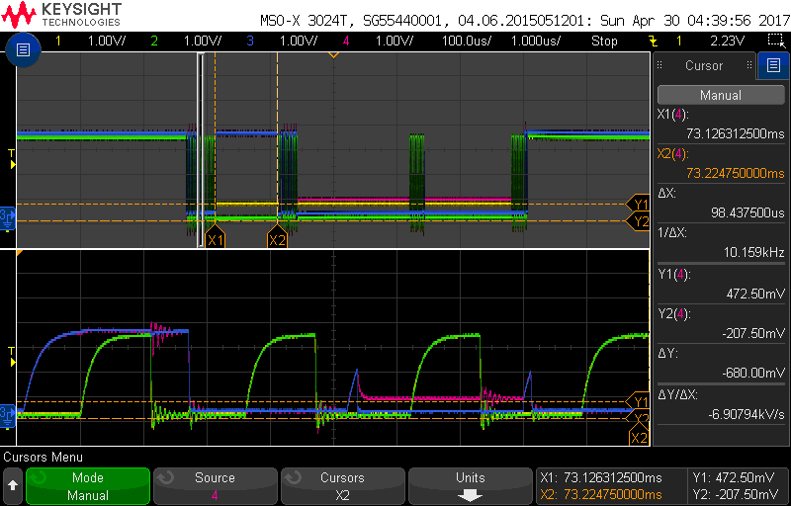Screen dimensions: 791x506
Task: Click the Y2(4) value -207.50mV in panel
Action: coord(751,333)
